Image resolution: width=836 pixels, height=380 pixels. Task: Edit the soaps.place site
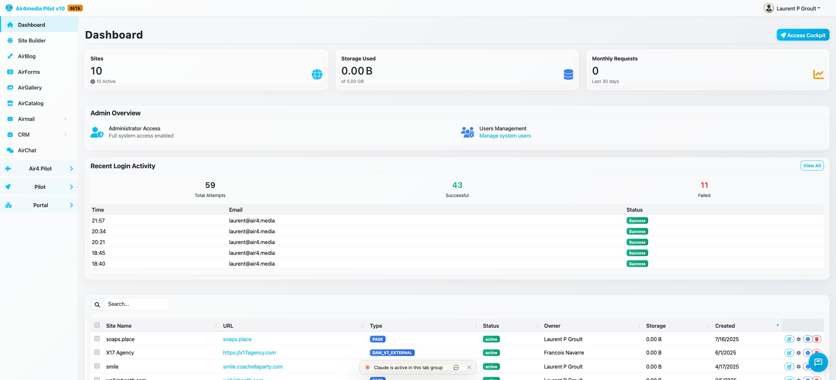coord(789,339)
